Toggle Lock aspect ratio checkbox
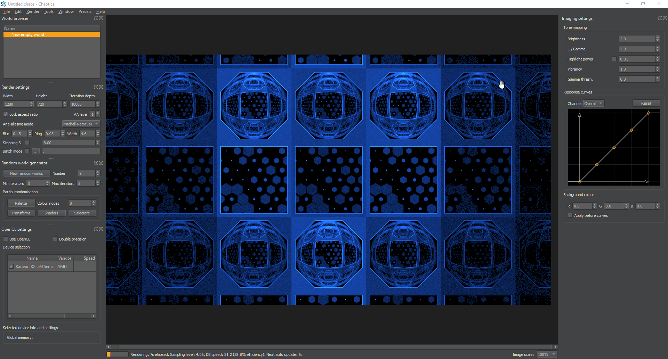 pyautogui.click(x=6, y=114)
